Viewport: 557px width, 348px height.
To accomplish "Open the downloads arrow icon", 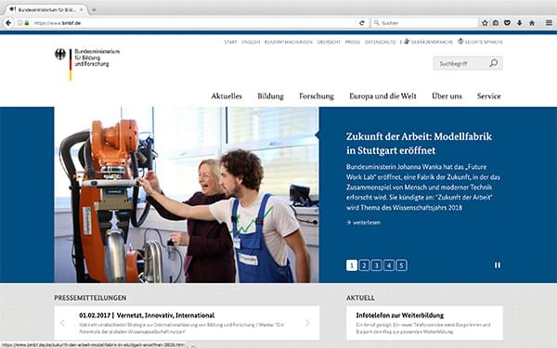I will tap(519, 23).
